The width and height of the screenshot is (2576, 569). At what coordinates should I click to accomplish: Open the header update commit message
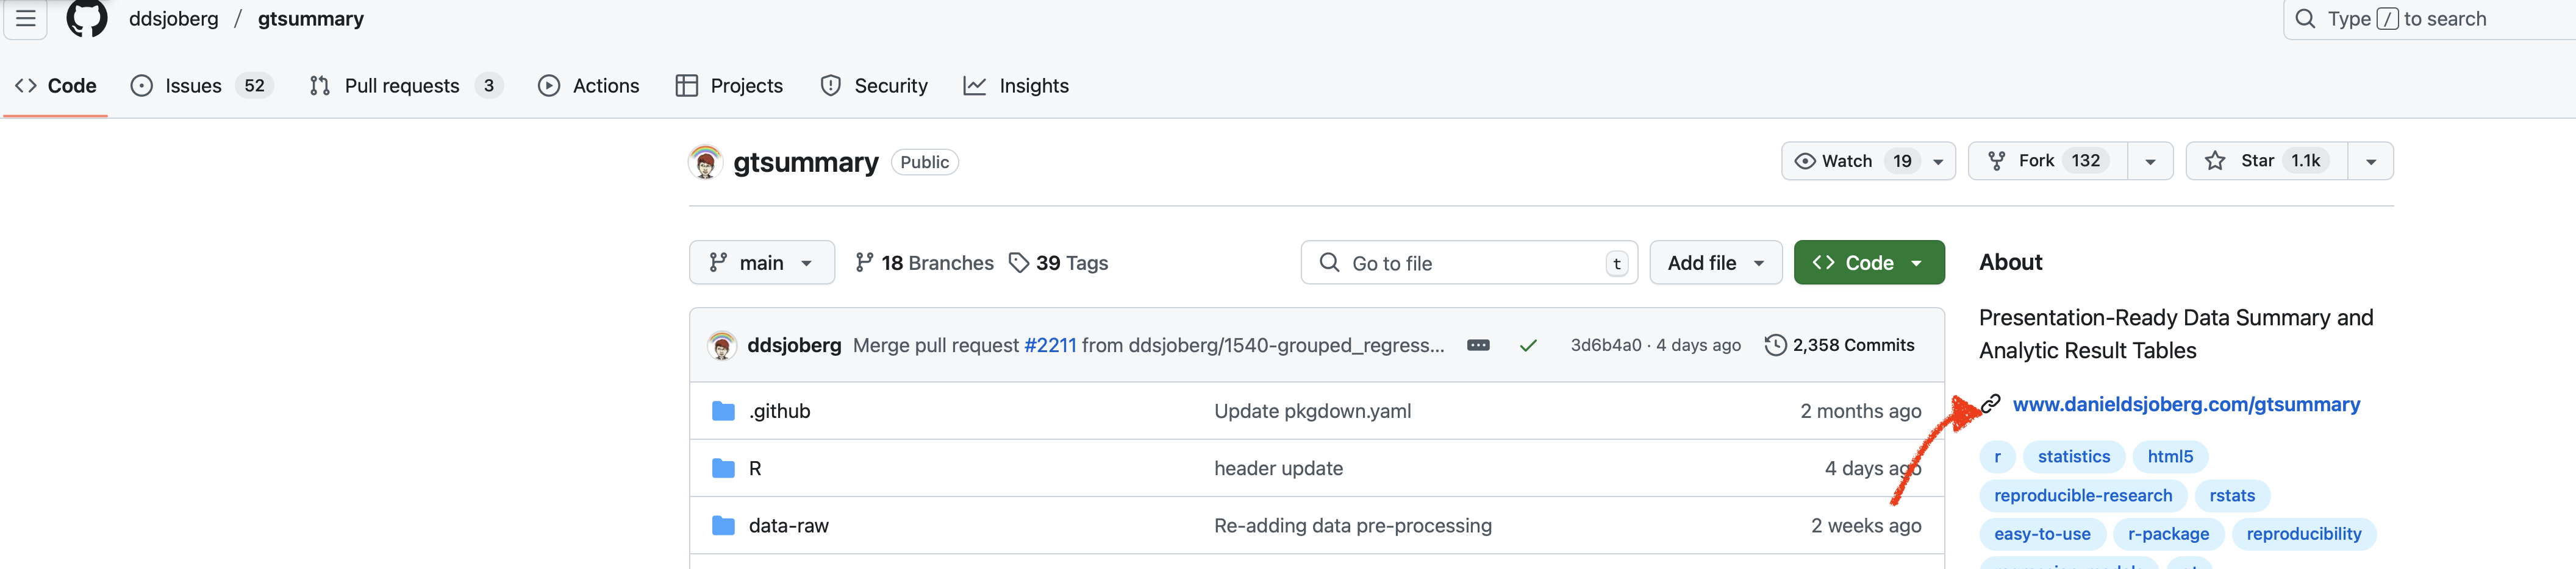[1278, 468]
